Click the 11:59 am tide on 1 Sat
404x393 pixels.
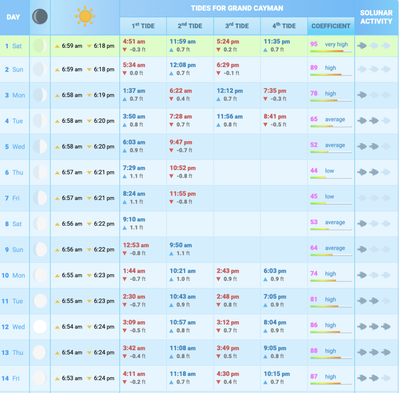point(182,42)
